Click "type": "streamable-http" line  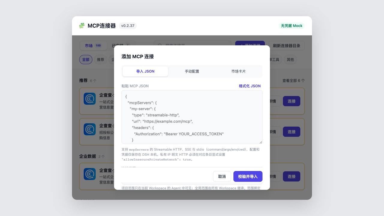click(x=156, y=115)
